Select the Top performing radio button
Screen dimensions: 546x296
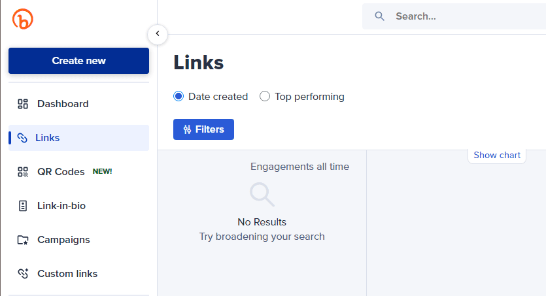tap(265, 97)
